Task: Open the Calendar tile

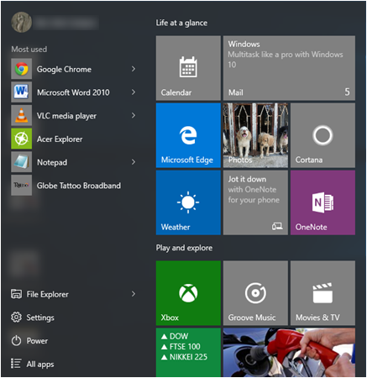Action: click(188, 68)
